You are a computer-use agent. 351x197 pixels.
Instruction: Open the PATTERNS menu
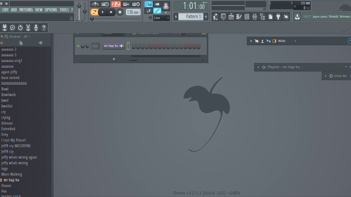[x=26, y=10]
